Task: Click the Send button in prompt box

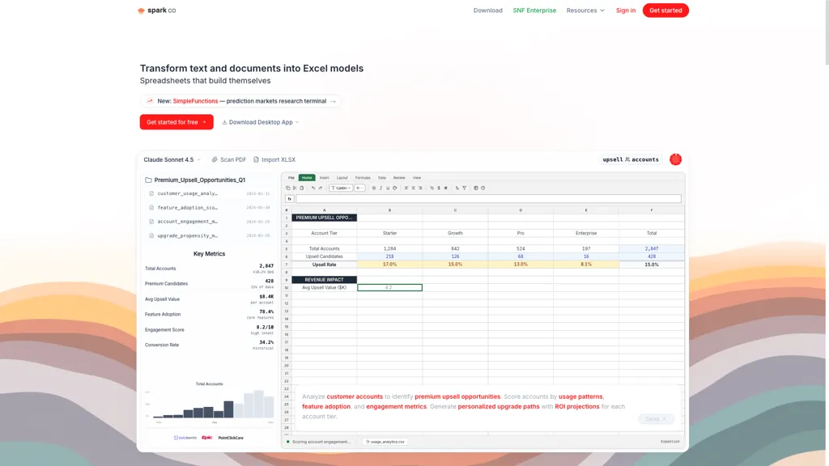Action: pos(656,419)
